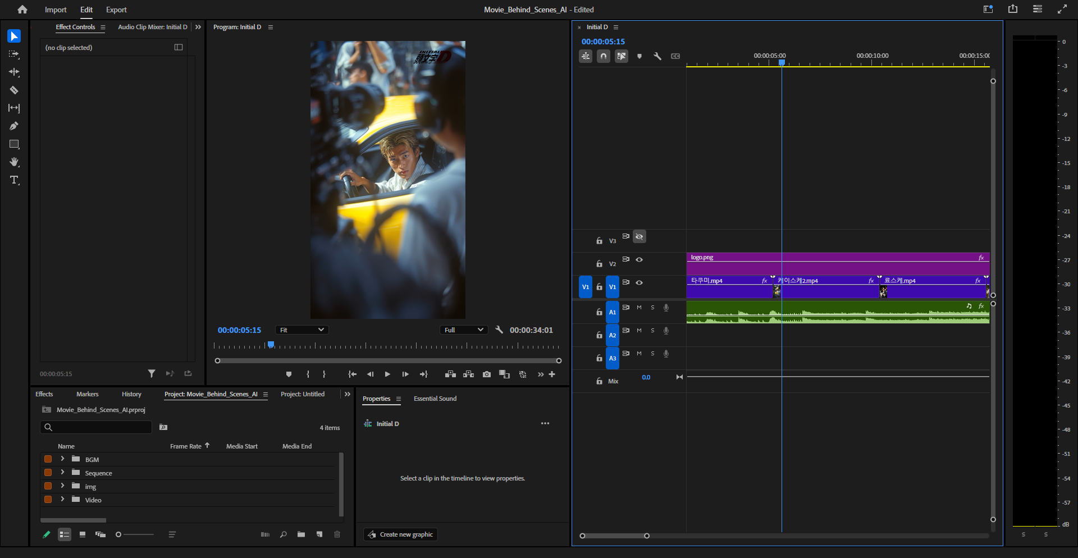Click the timeline horizontal zoom scroll bar

pyautogui.click(x=615, y=536)
